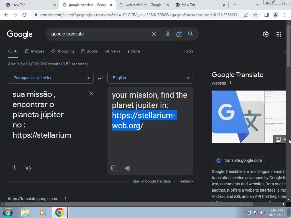Image resolution: width=291 pixels, height=218 pixels.
Task: Clear the google translate search query
Action: coord(154,34)
